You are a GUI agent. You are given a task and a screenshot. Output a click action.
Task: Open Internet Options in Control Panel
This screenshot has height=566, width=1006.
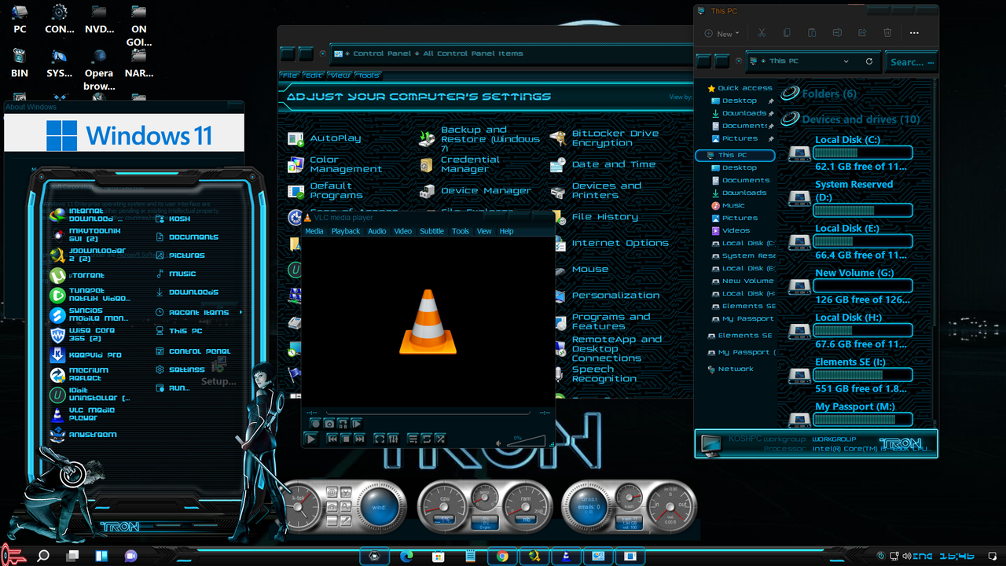pyautogui.click(x=609, y=244)
